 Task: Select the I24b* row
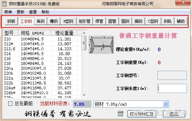click(42, 93)
